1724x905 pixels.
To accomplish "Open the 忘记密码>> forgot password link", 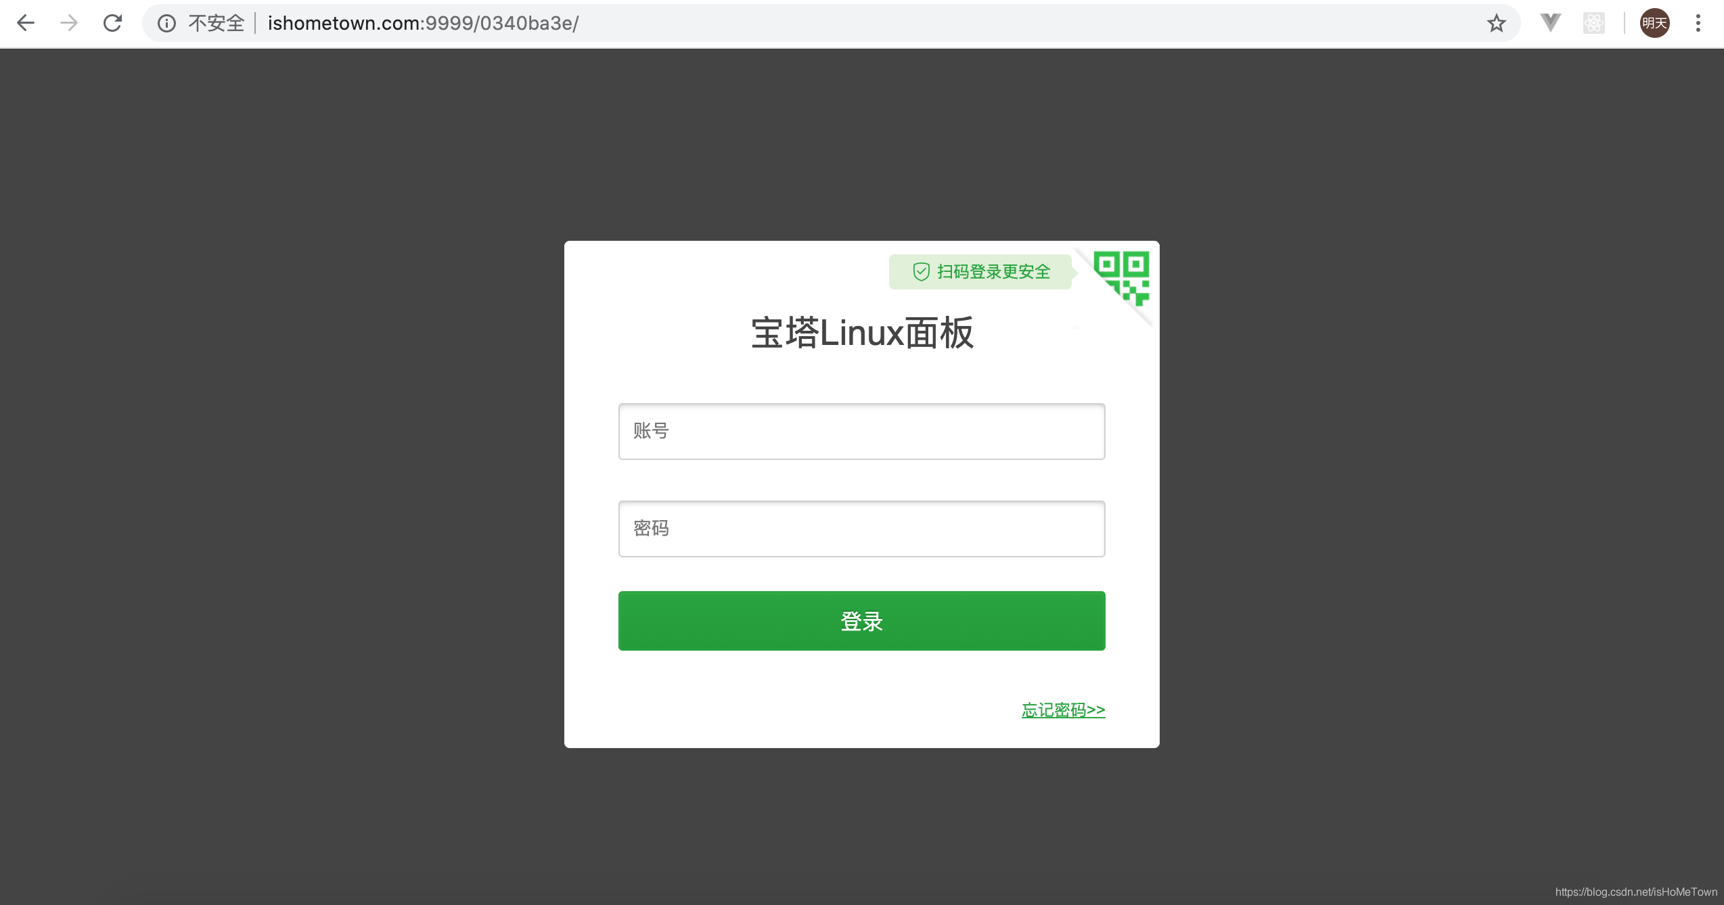I will [1063, 710].
